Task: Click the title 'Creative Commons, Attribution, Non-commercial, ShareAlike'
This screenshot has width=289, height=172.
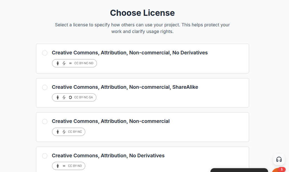Action: (125, 87)
